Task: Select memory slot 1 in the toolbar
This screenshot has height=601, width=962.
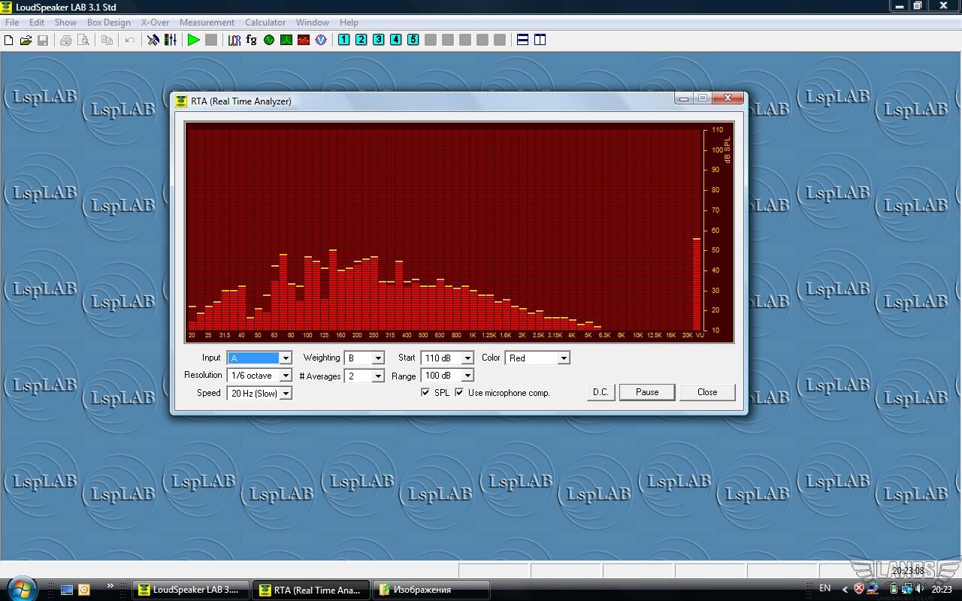Action: tap(344, 40)
